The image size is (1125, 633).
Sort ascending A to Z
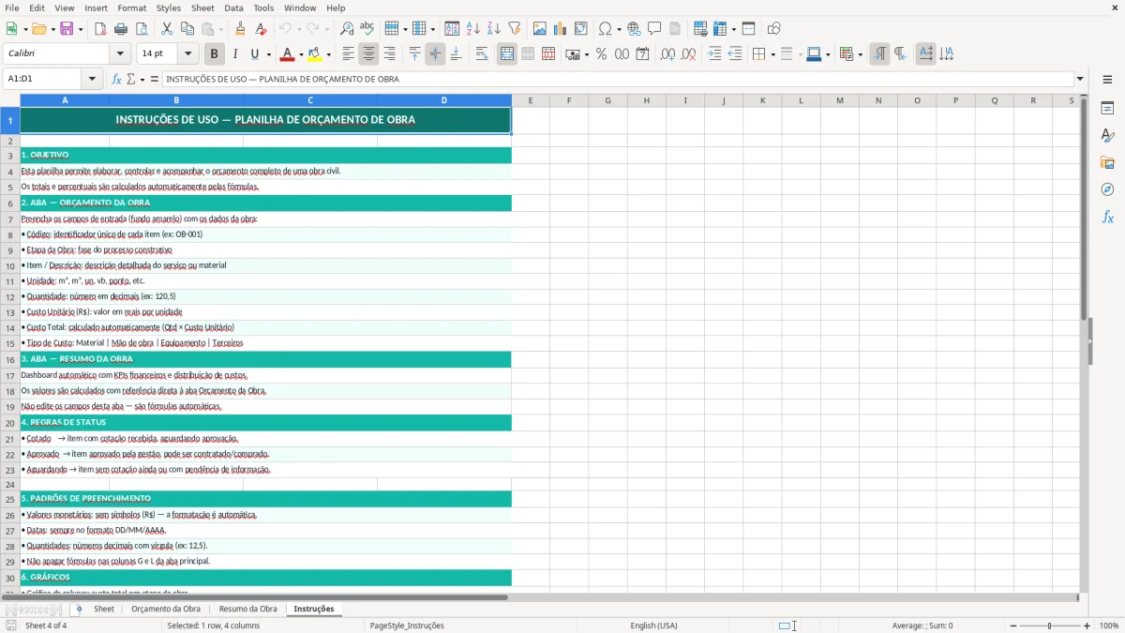(x=472, y=29)
